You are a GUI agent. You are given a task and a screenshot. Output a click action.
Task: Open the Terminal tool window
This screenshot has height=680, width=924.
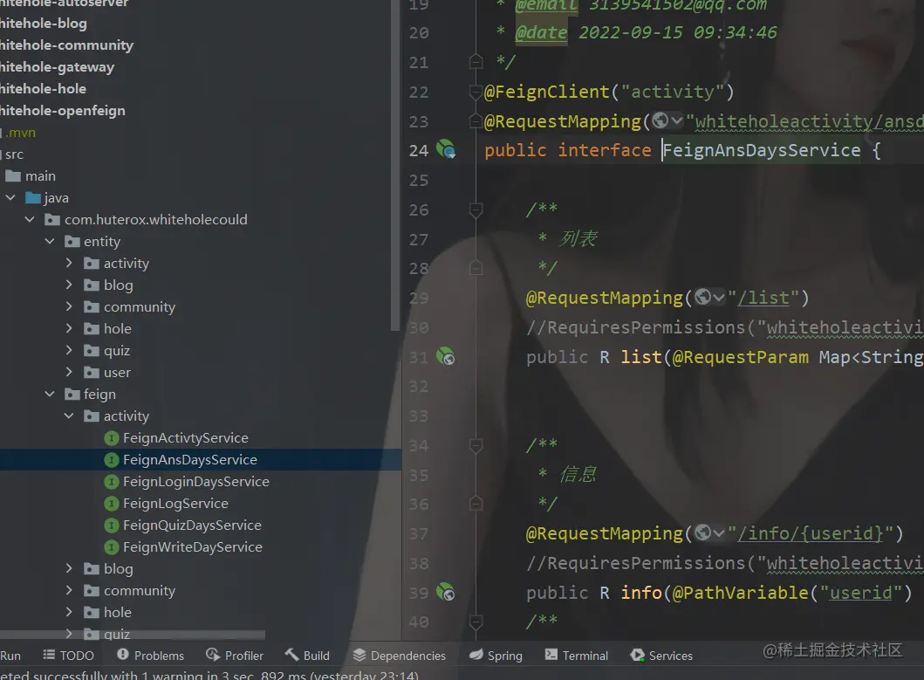[x=577, y=656]
